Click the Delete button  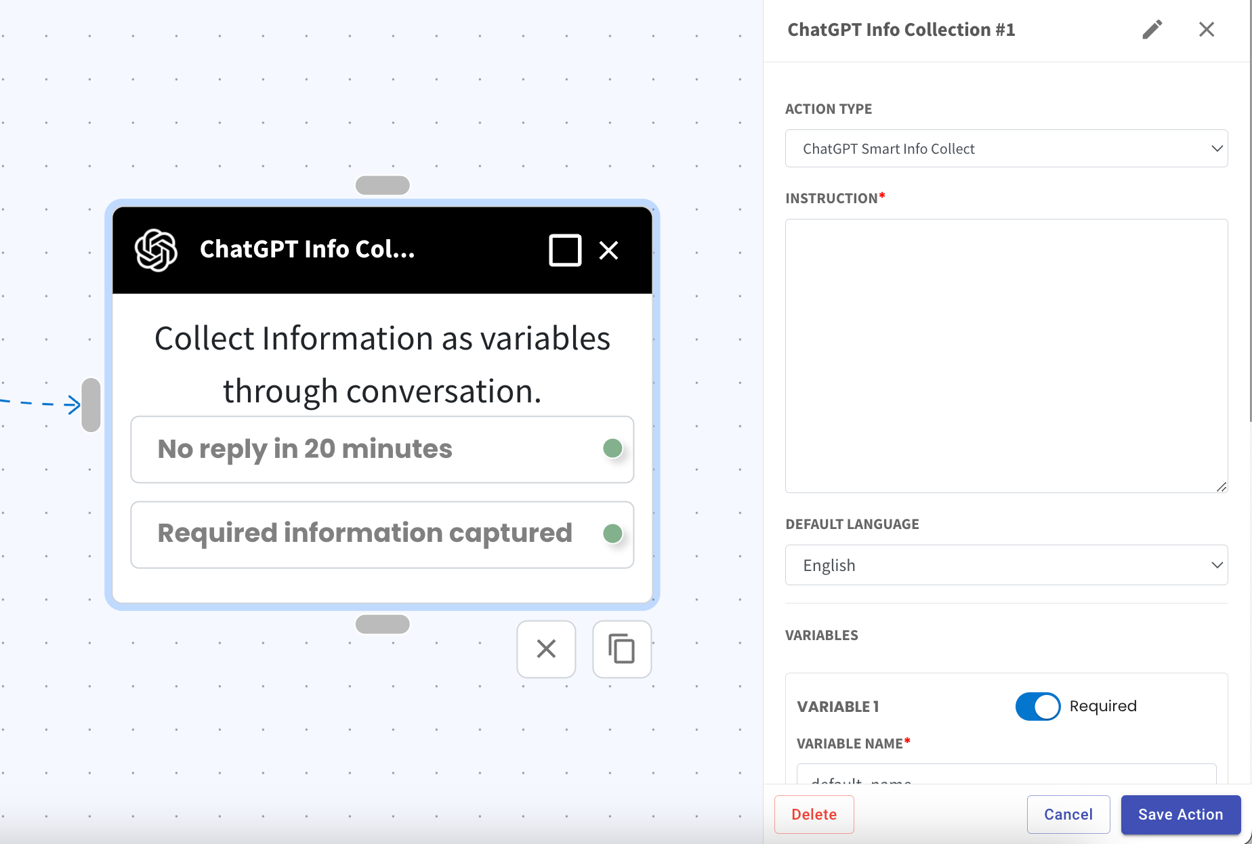click(x=814, y=814)
